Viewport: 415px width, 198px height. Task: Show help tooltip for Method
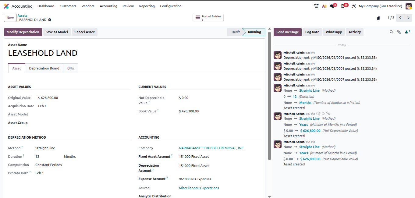click(22, 147)
